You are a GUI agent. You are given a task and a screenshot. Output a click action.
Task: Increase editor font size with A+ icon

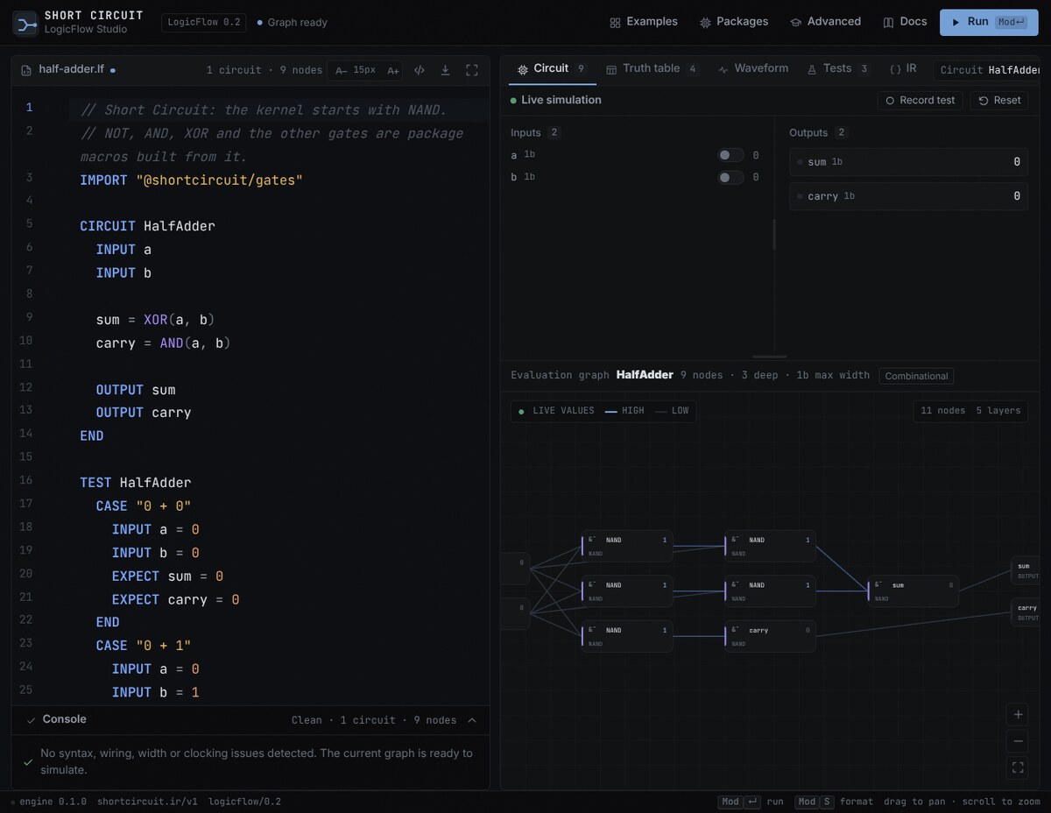[x=393, y=70]
